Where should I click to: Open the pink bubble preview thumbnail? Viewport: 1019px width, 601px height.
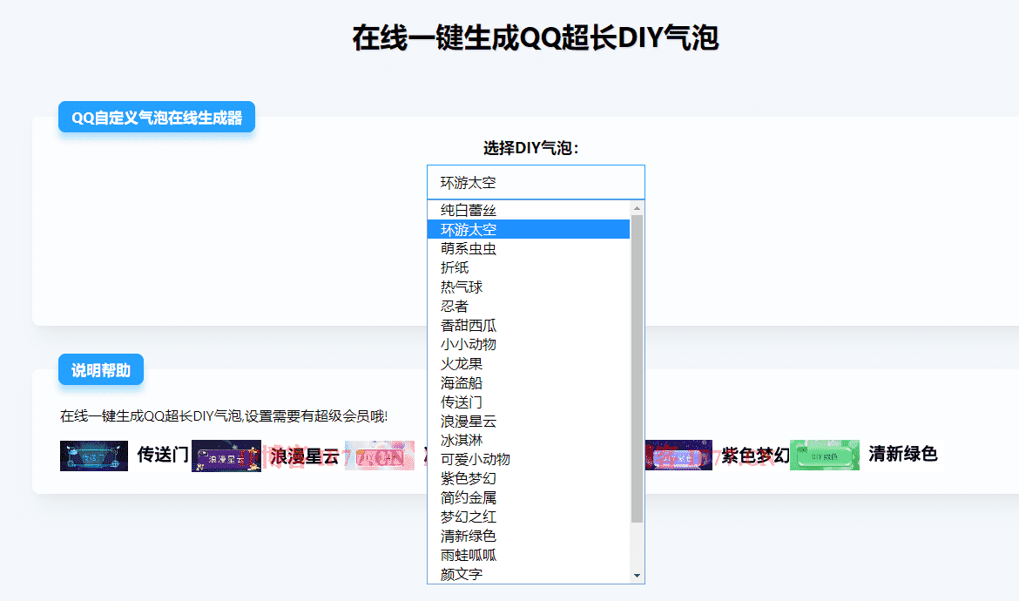(x=380, y=456)
